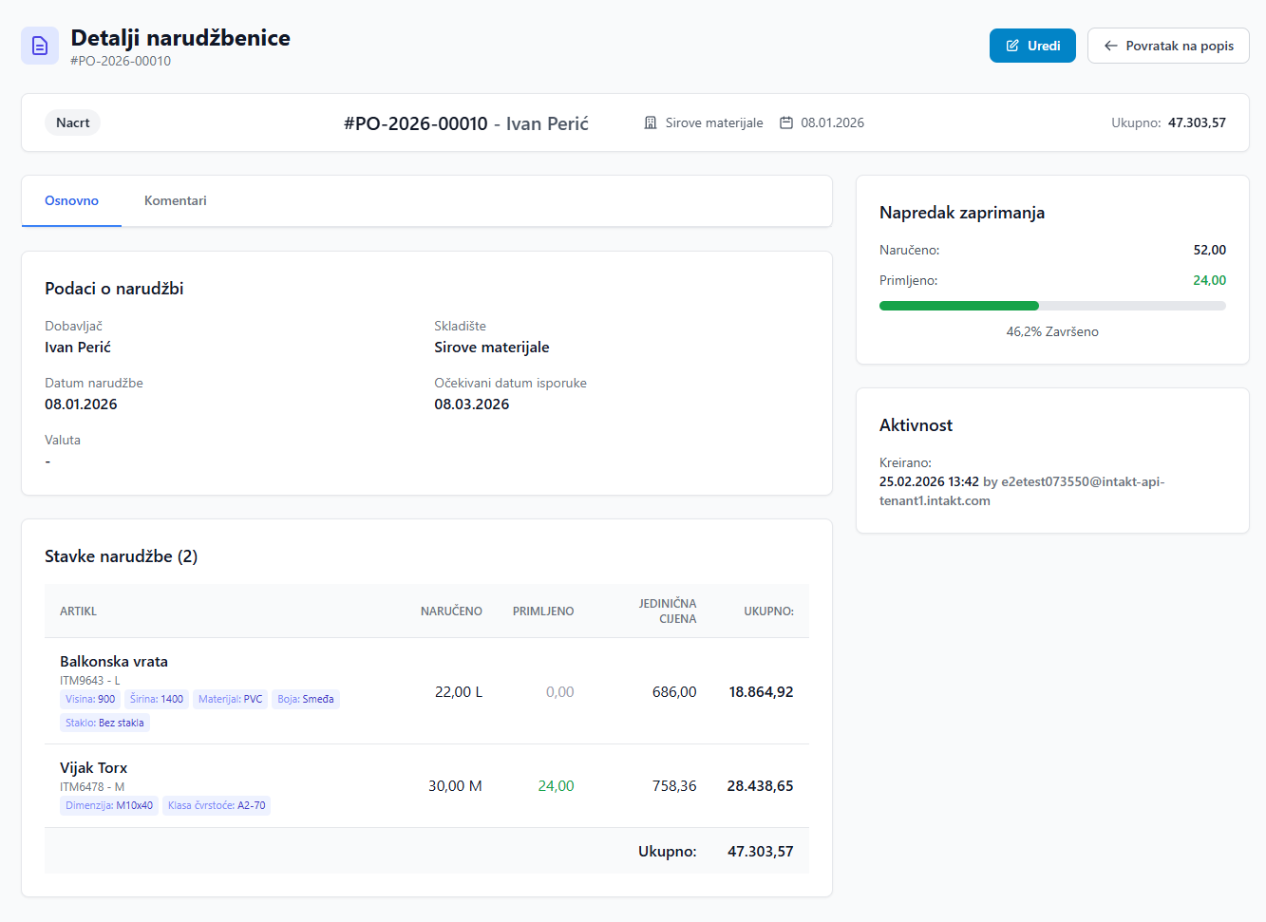1266x922 pixels.
Task: Click the pencil icon in Uredi button
Action: pos(1012,46)
